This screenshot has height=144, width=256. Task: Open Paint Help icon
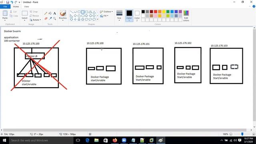(x=254, y=6)
